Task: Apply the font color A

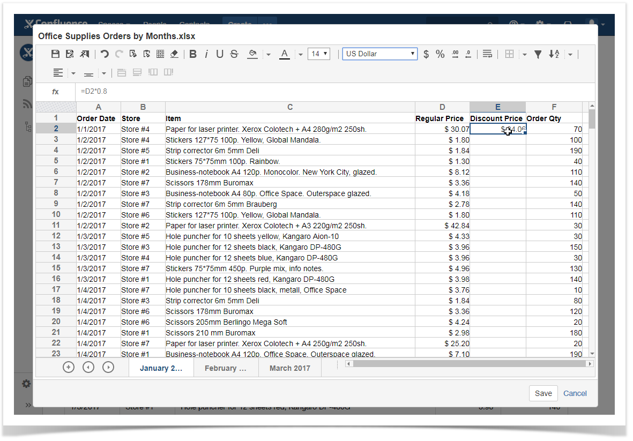Action: click(285, 54)
